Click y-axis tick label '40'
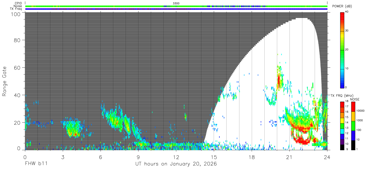The width and height of the screenshot is (368, 170). point(17,95)
